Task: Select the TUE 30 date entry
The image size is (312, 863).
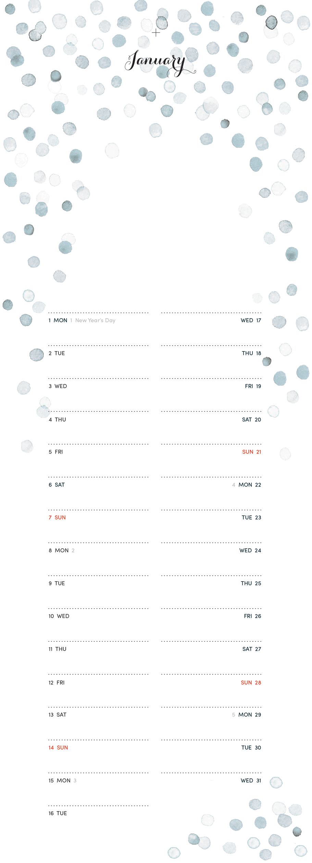Action: pos(251,747)
